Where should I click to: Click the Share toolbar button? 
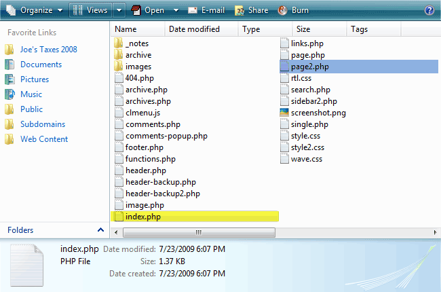[252, 10]
